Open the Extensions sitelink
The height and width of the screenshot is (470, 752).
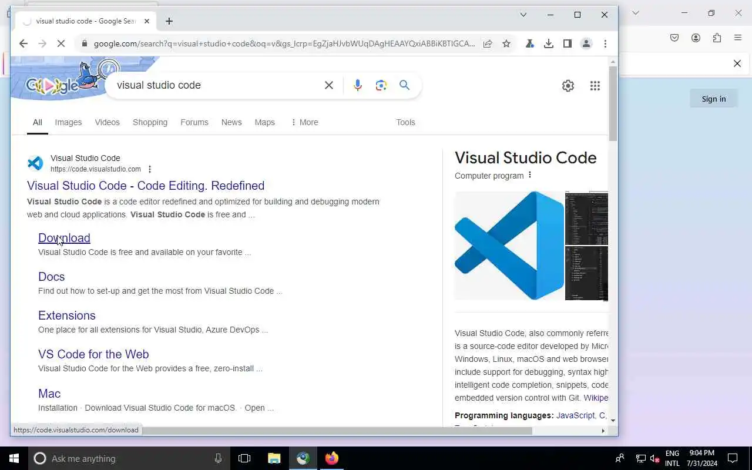click(x=67, y=315)
